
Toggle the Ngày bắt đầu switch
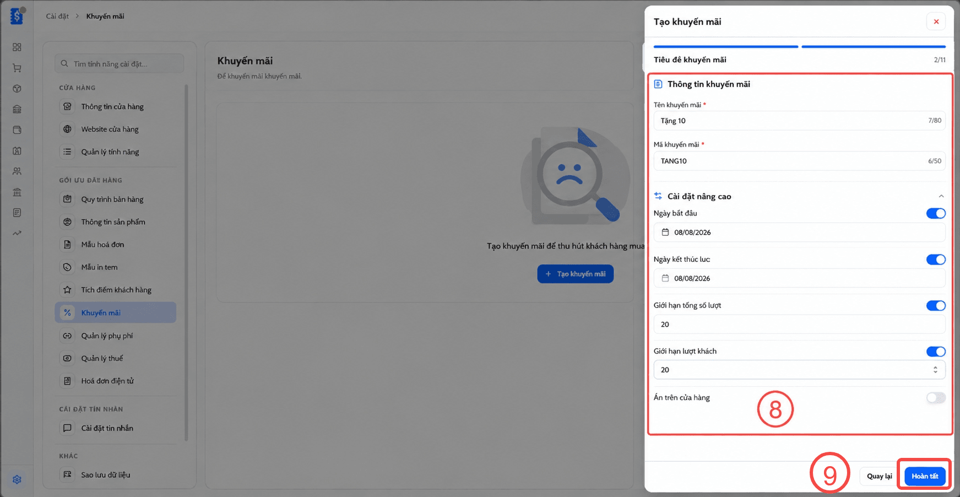936,213
